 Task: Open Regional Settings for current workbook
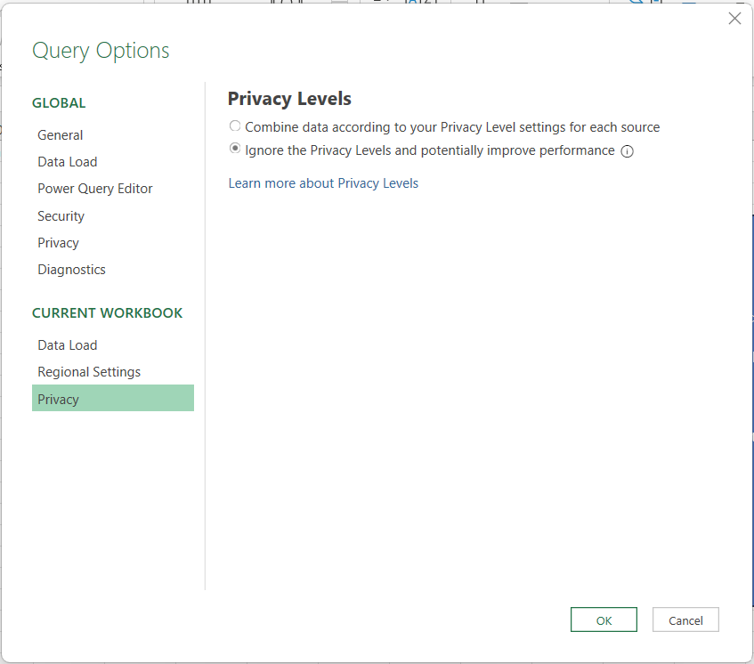click(89, 372)
